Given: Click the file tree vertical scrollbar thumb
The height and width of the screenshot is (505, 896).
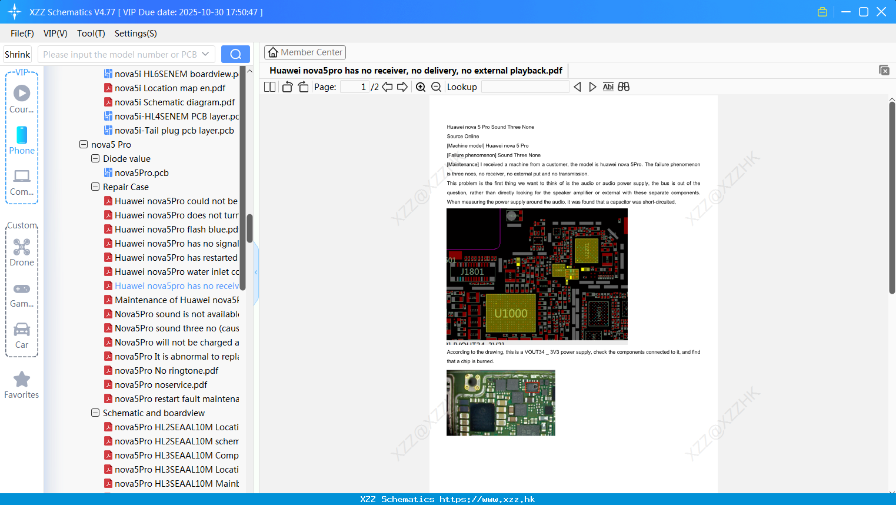Looking at the screenshot, I should pos(249,228).
